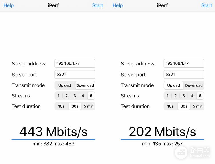Set test duration to 30s in left screen
Screen dimensions: 215x164
[75, 106]
